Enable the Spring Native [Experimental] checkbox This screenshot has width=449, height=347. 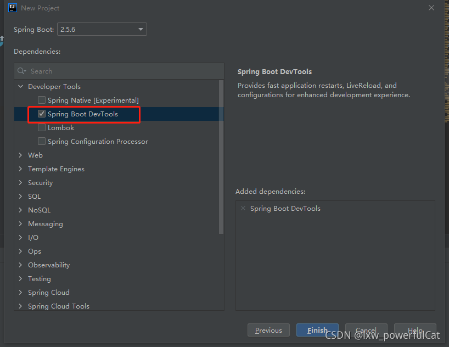42,100
